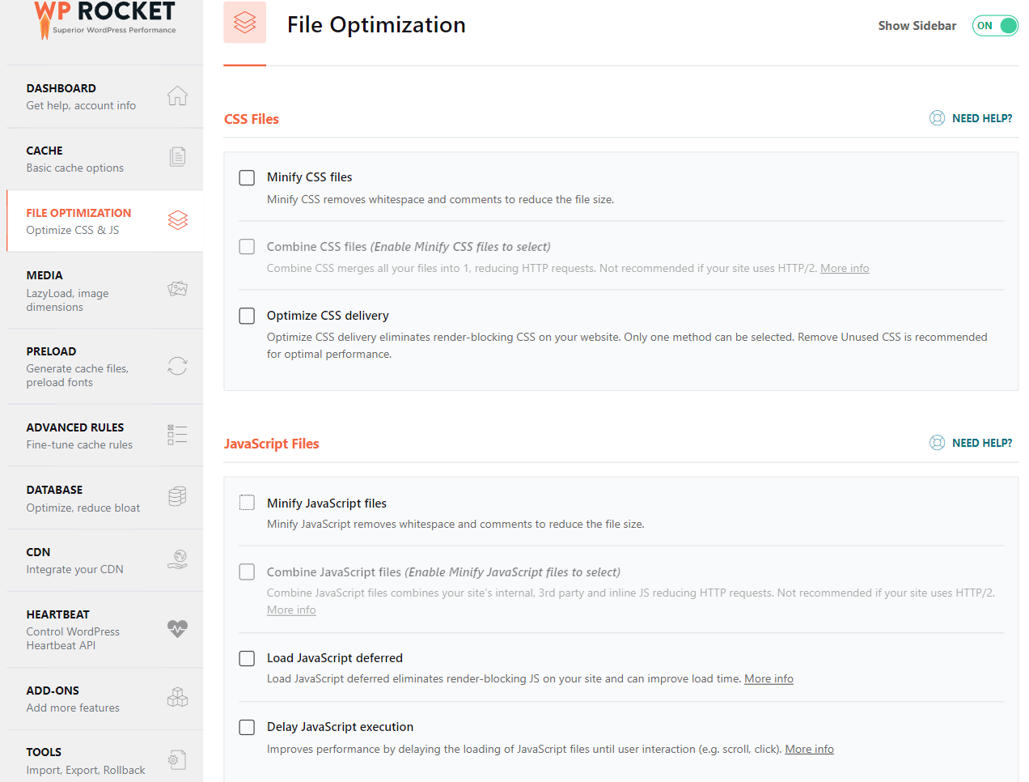Enable Load JavaScript deferred

click(247, 658)
